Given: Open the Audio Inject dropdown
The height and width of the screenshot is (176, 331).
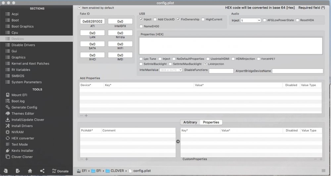Looking at the screenshot, I should (251, 21).
